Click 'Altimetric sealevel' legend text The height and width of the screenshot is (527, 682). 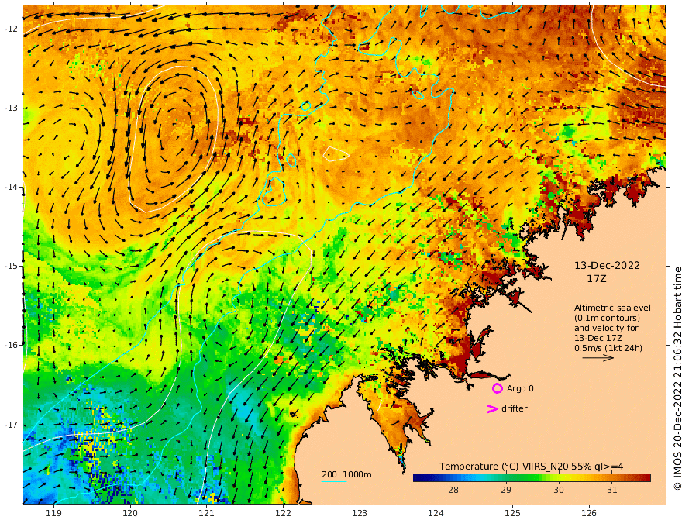click(x=612, y=308)
